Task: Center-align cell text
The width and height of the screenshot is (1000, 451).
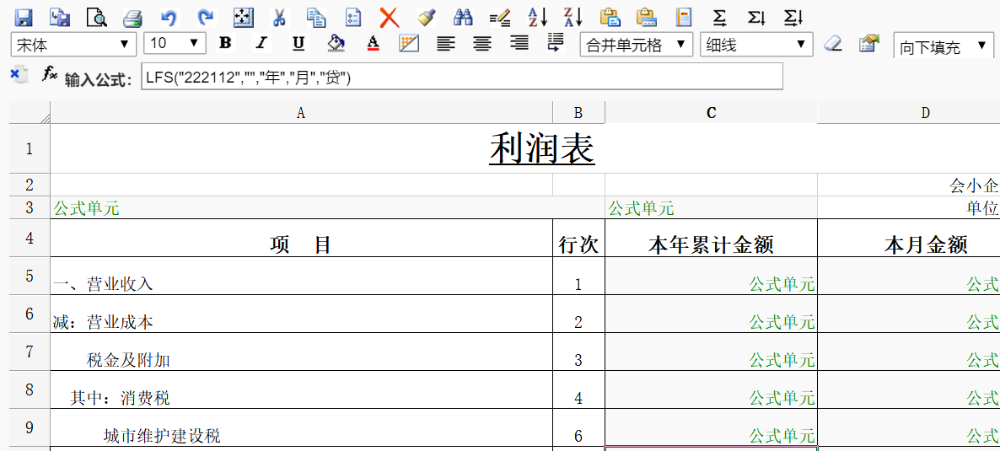Action: tap(483, 43)
